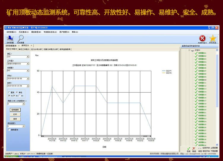Toggle the P2 checkbox
This screenshot has width=223, height=161.
[x=14, y=96]
